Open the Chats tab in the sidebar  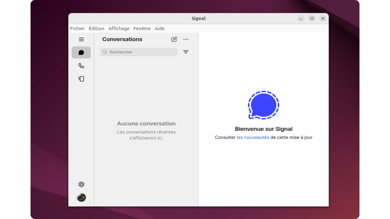coord(81,52)
